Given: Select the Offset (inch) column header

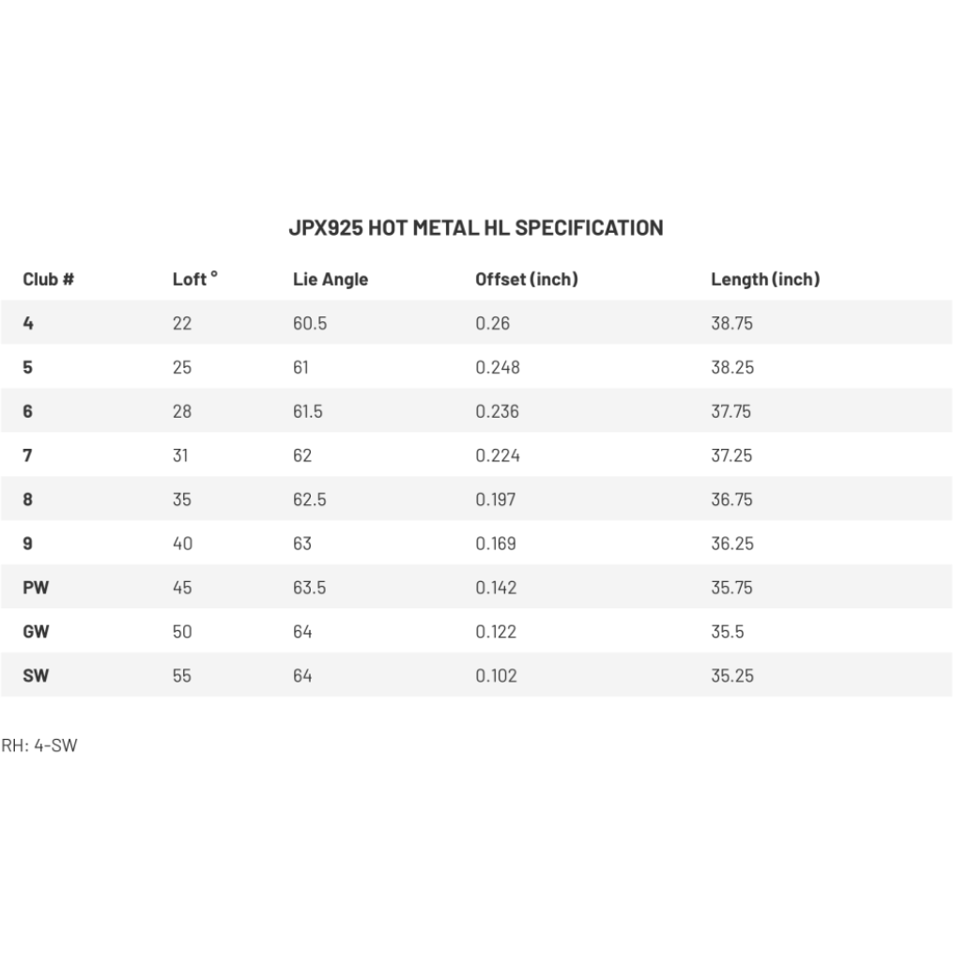Looking at the screenshot, I should [x=526, y=279].
